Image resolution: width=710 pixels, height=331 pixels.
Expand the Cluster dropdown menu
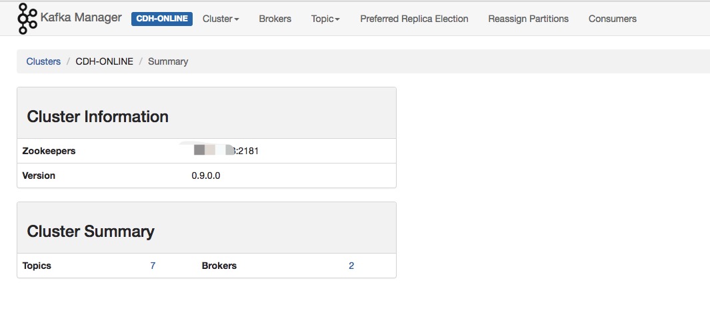pyautogui.click(x=221, y=19)
